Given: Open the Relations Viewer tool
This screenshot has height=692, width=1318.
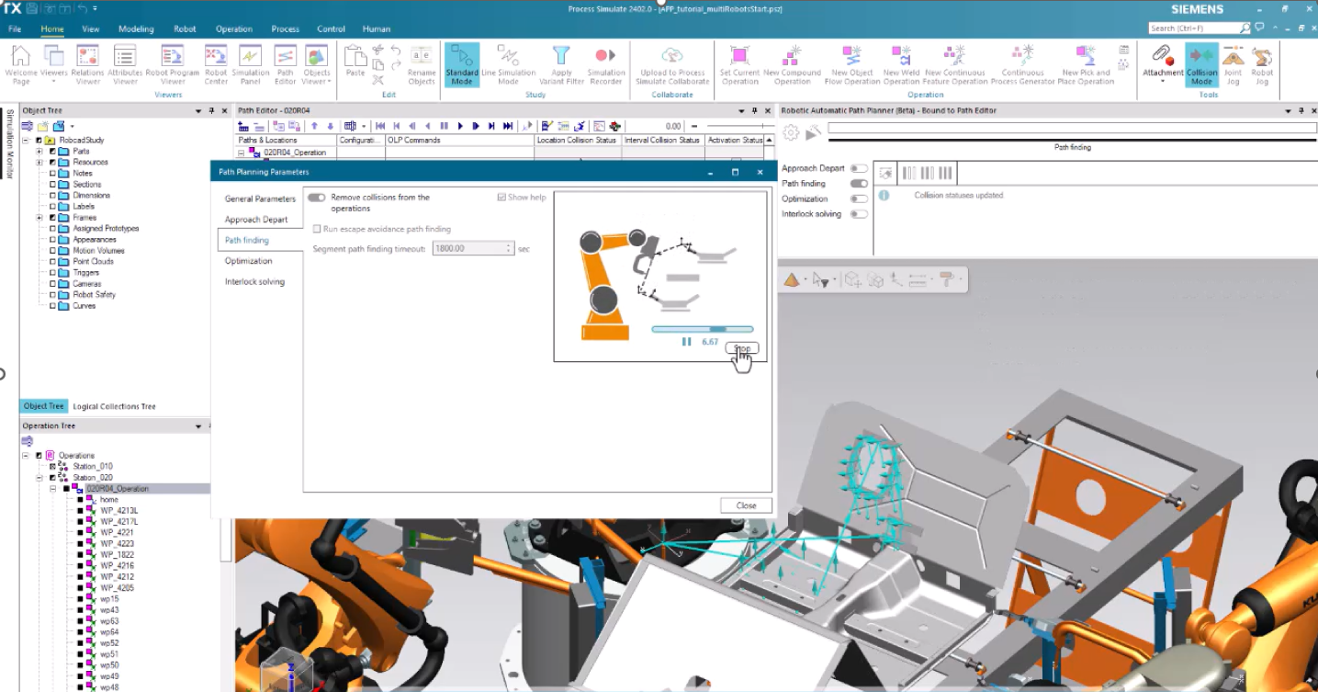Looking at the screenshot, I should coord(87,63).
